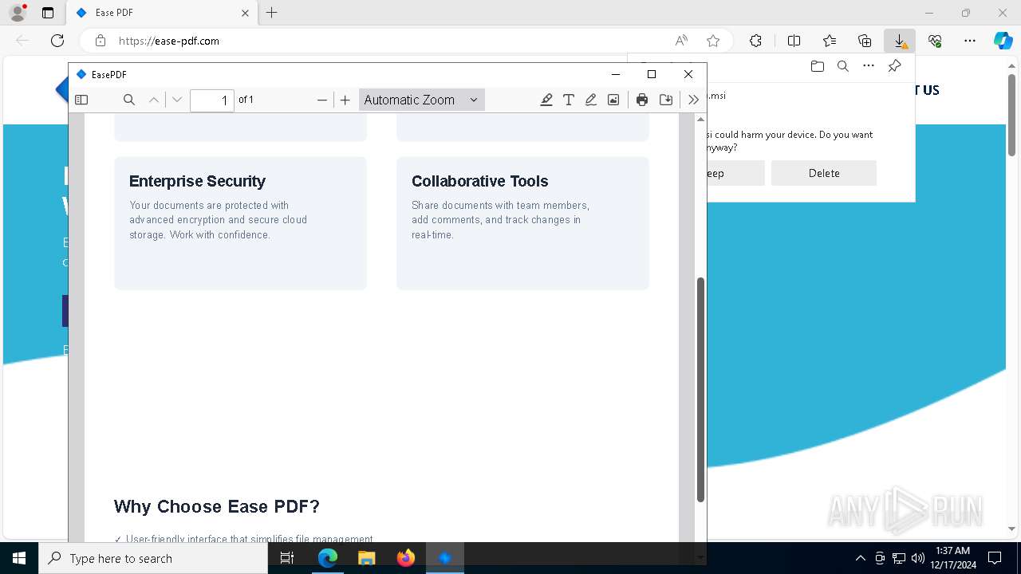Click the Enterprise Security heading
1021x574 pixels.
[197, 181]
